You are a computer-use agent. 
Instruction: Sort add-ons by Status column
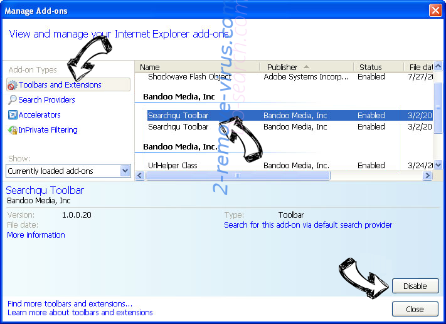[379, 68]
